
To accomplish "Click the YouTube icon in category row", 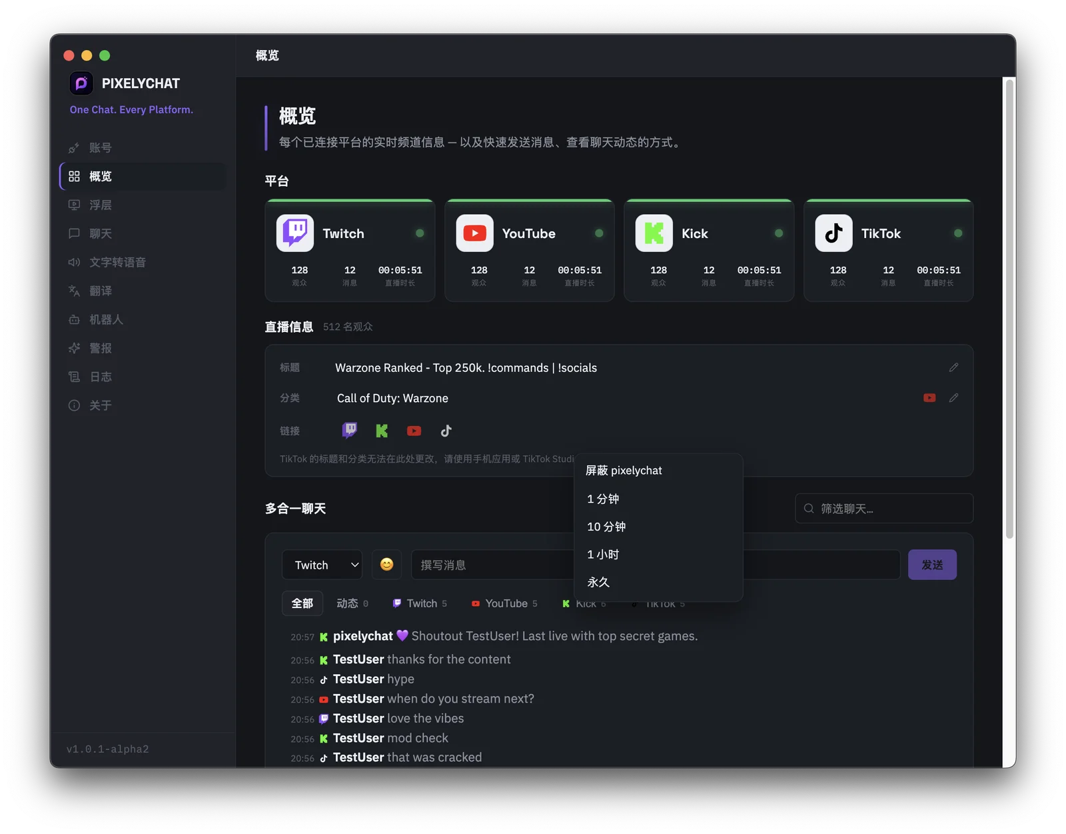I will (929, 398).
